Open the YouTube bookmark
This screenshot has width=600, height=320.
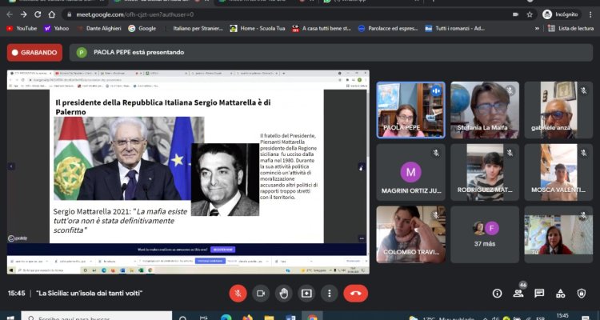click(x=22, y=28)
